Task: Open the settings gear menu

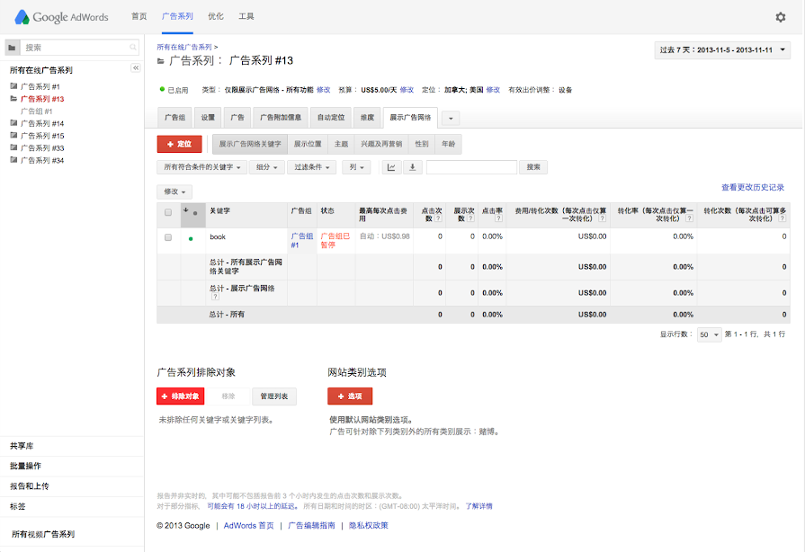Action: click(x=780, y=17)
